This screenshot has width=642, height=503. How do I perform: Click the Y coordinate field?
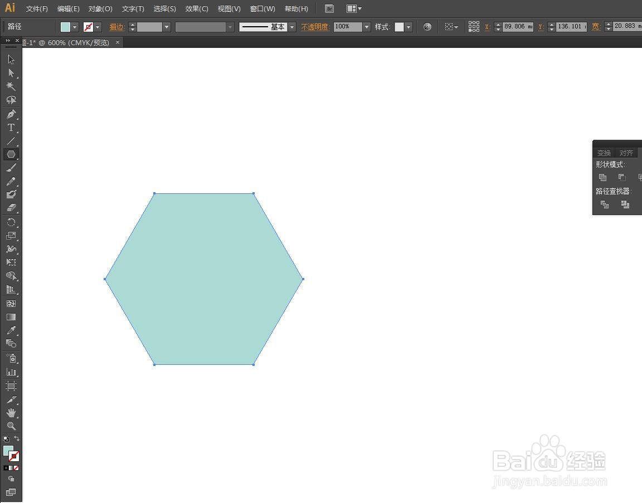tap(572, 27)
